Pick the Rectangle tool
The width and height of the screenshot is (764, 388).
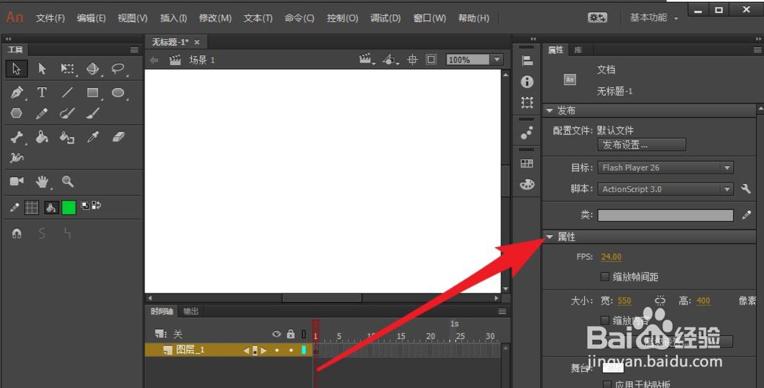click(x=91, y=92)
